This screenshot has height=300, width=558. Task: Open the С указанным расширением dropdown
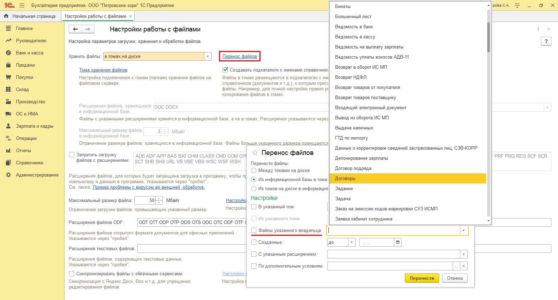pyautogui.click(x=463, y=254)
